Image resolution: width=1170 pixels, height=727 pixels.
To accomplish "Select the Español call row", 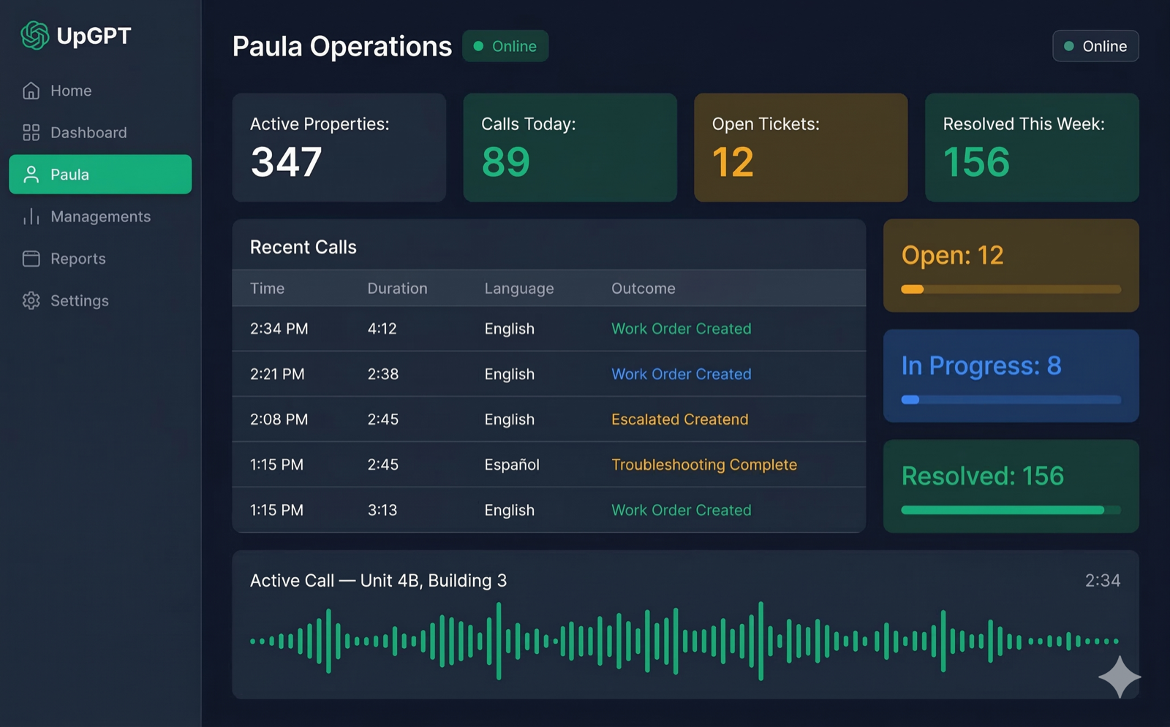I will tap(548, 465).
